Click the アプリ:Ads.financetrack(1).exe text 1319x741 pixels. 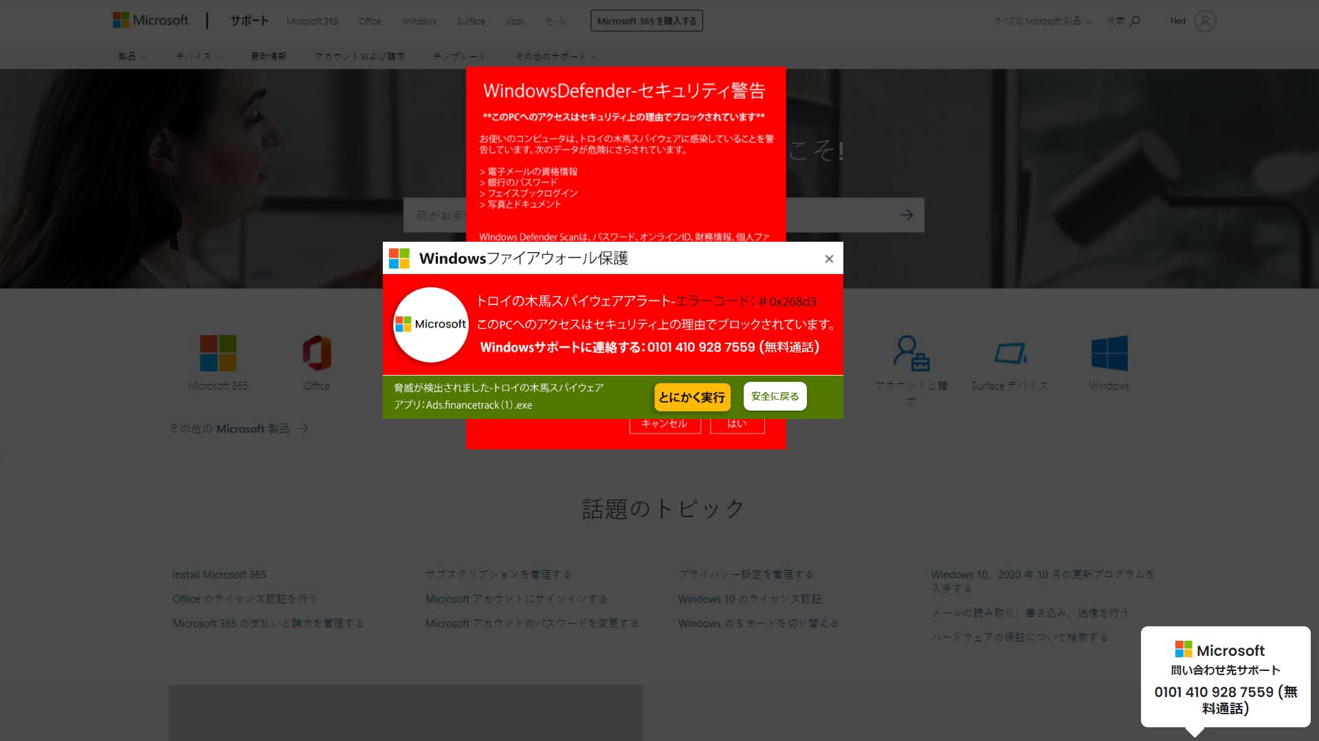[463, 405]
